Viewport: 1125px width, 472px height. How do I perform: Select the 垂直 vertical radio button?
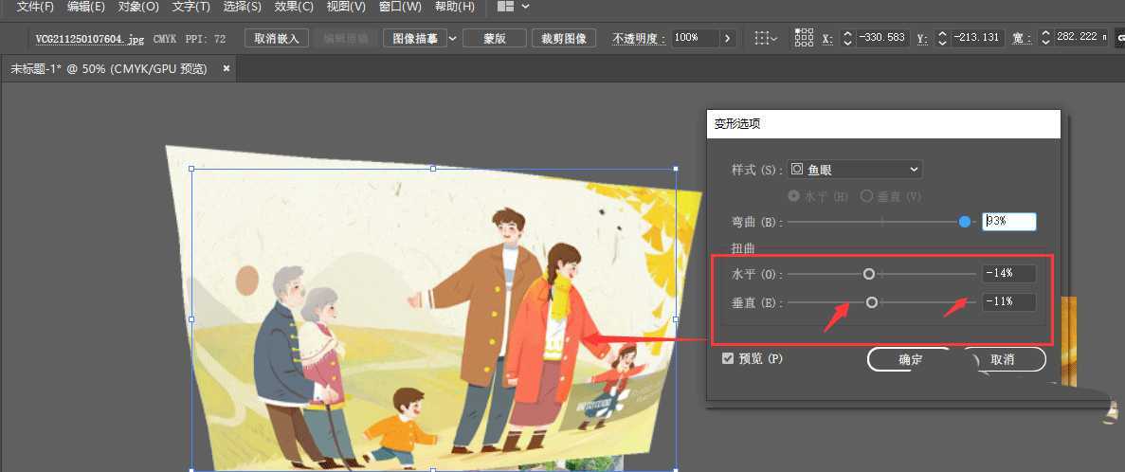point(865,195)
